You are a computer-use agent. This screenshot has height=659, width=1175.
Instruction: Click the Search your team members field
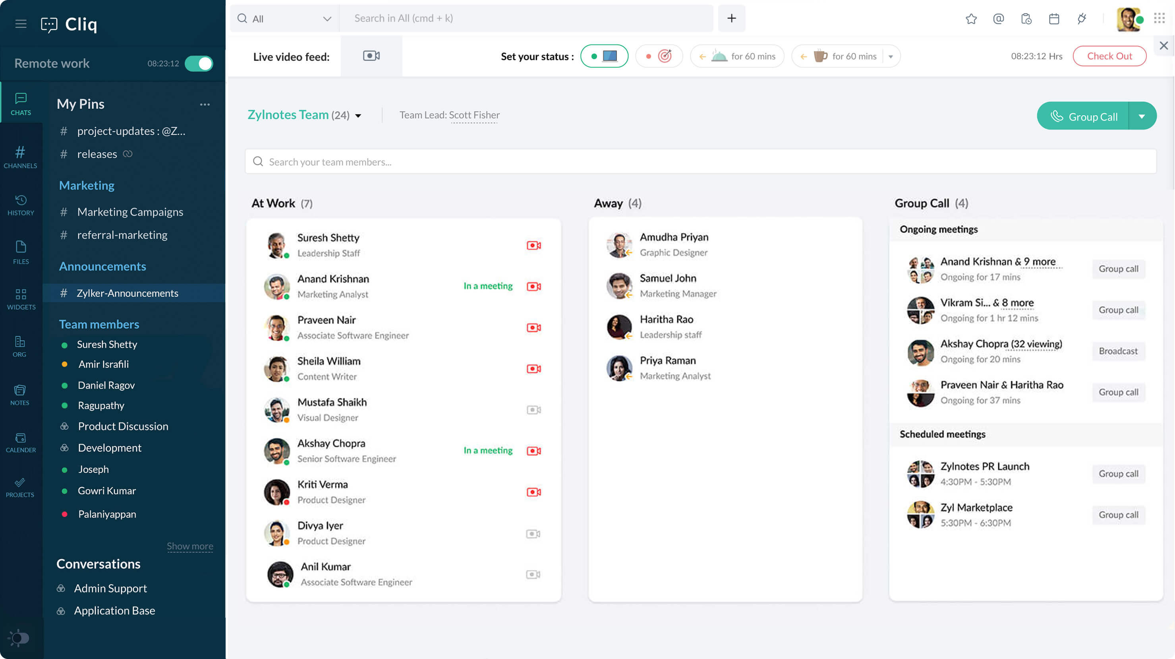pos(701,161)
